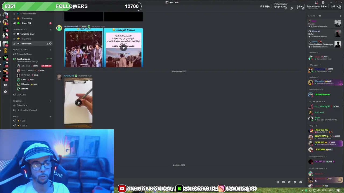Select moderator ! R I O Fürever
The height and width of the screenshot is (193, 344).
click(325, 95)
